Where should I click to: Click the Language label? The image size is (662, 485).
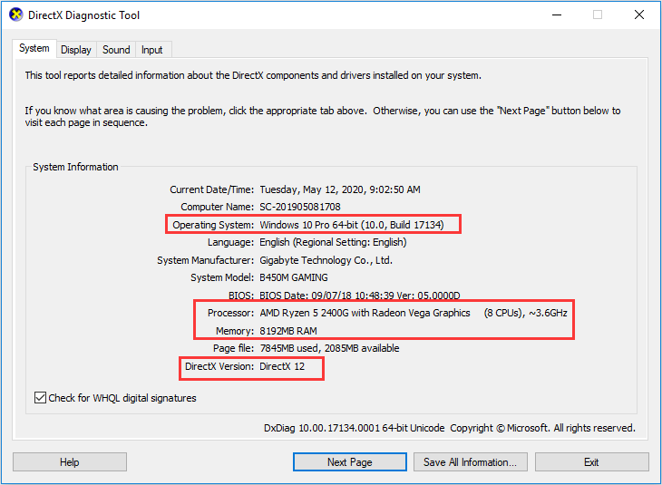tap(230, 242)
